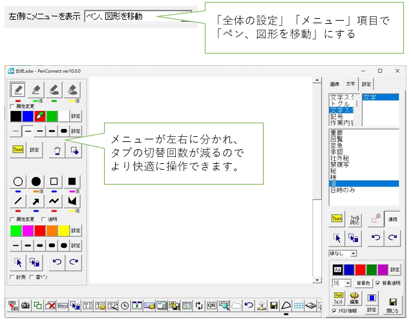
Task: Switch to the 画像 tab
Action: 335,84
